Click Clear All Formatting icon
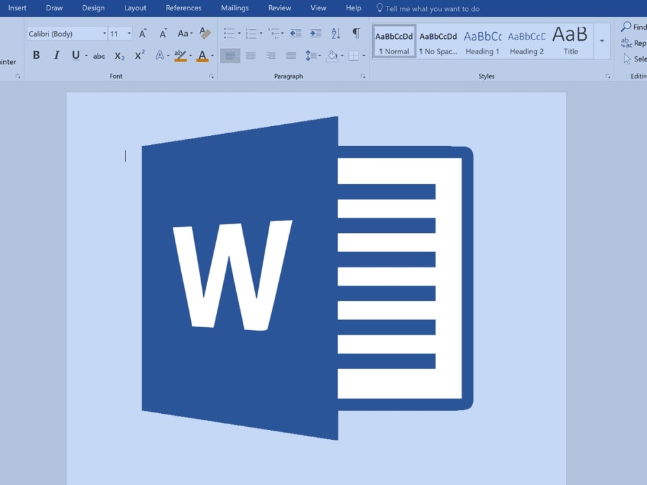Viewport: 647px width, 485px height. pyautogui.click(x=204, y=33)
